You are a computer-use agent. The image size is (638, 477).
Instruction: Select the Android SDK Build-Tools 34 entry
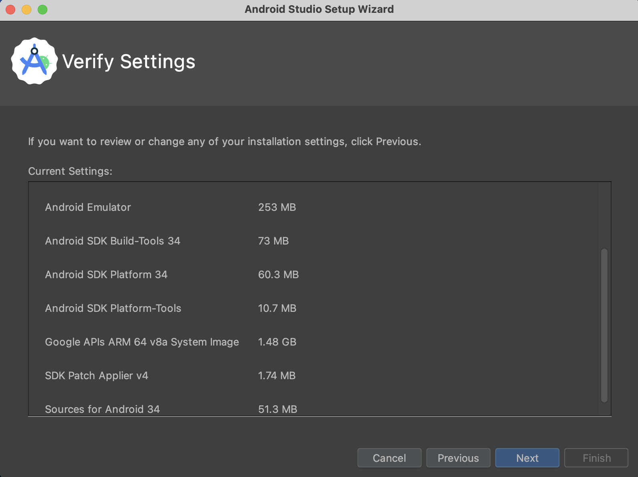pos(113,241)
